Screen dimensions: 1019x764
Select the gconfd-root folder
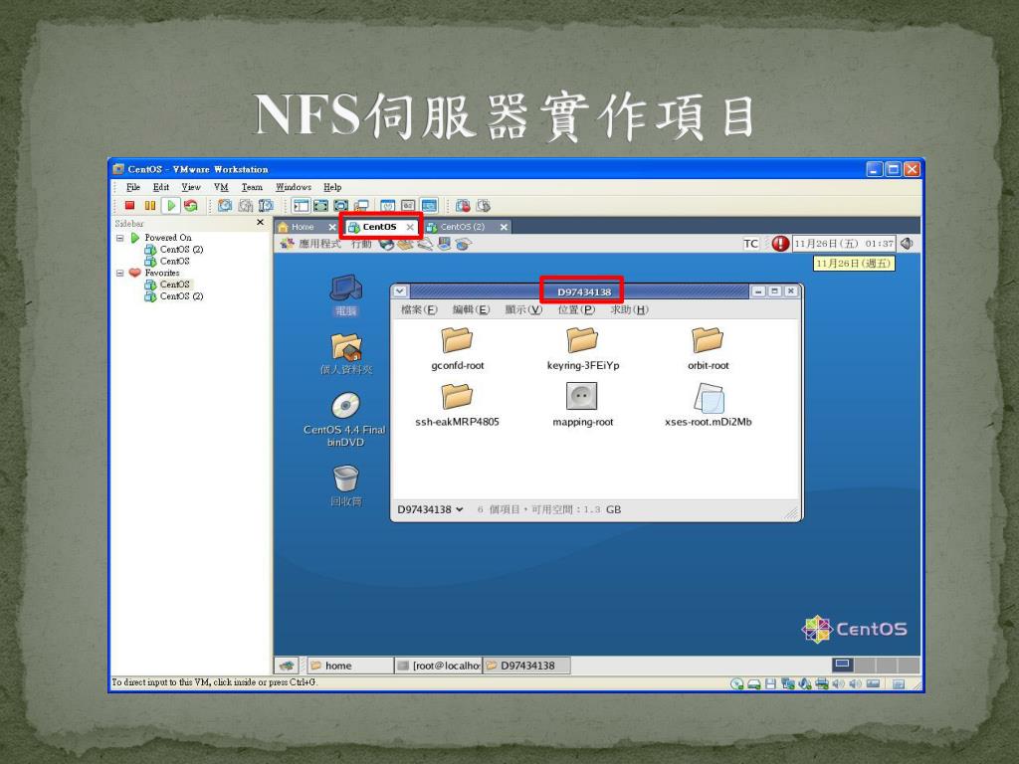pyautogui.click(x=458, y=349)
